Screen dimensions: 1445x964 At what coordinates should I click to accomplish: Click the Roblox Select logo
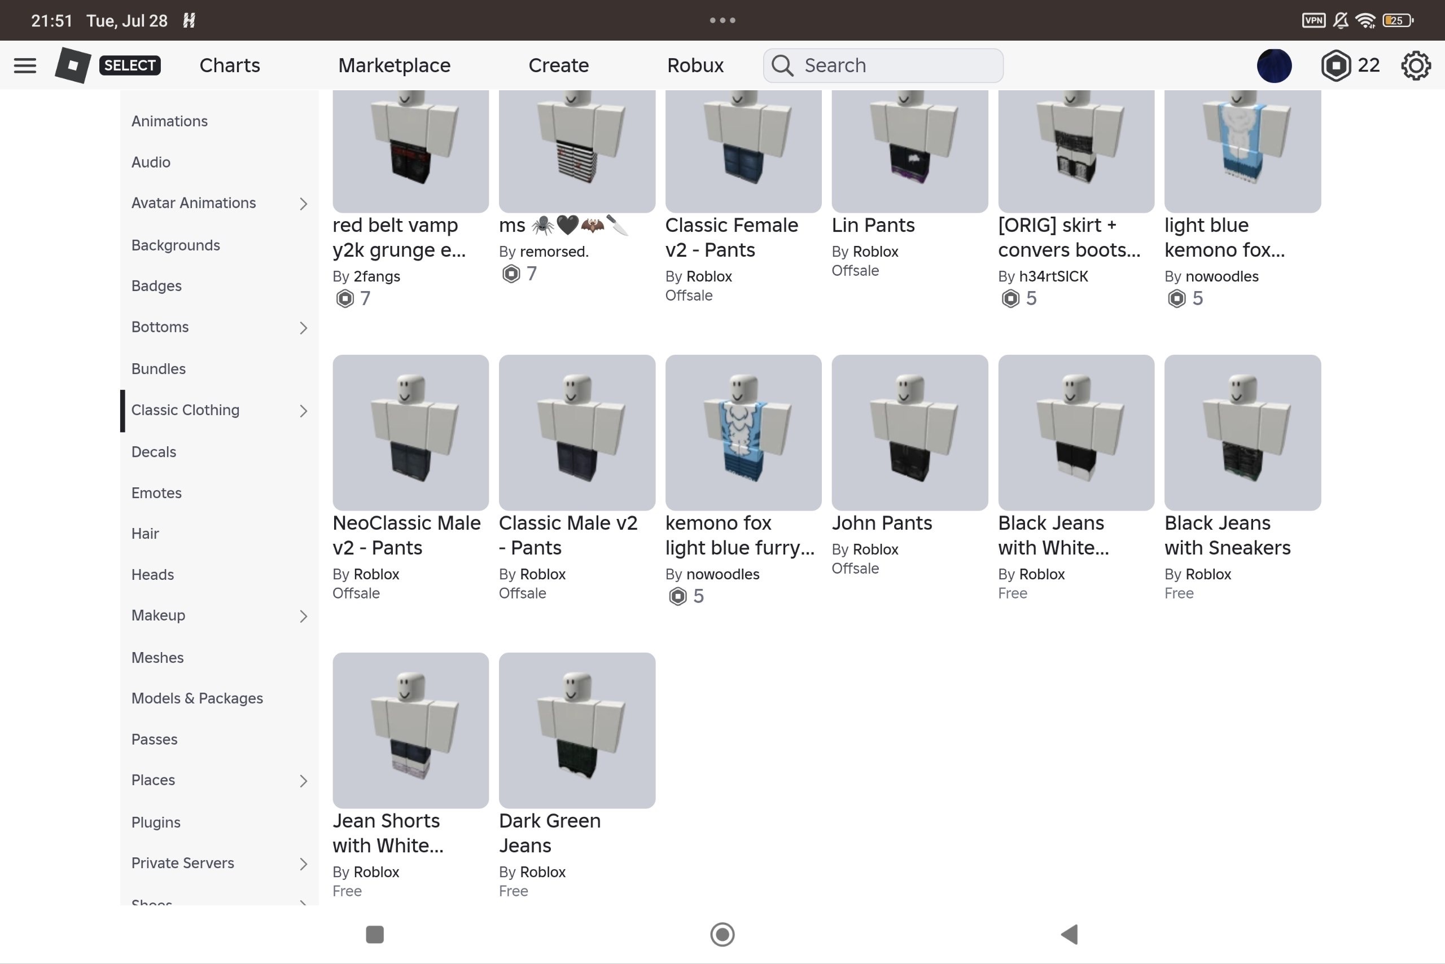(108, 65)
